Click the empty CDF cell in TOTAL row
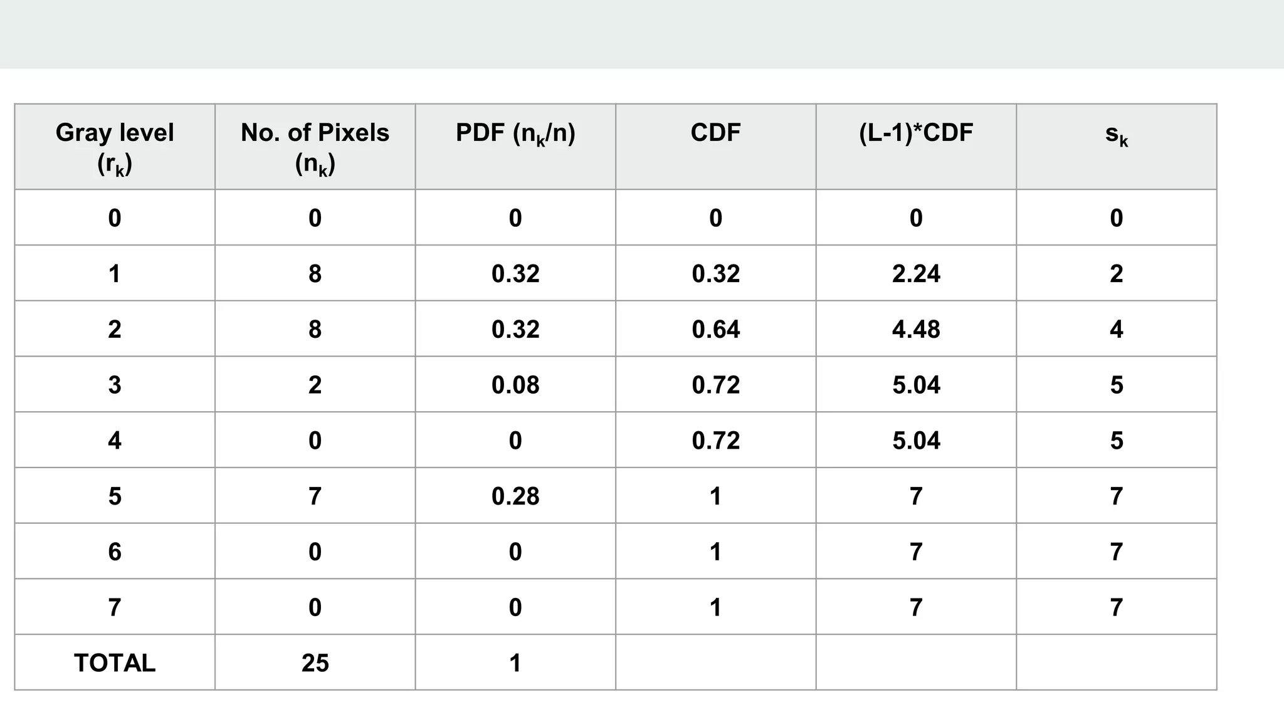The image size is (1284, 722). (716, 662)
